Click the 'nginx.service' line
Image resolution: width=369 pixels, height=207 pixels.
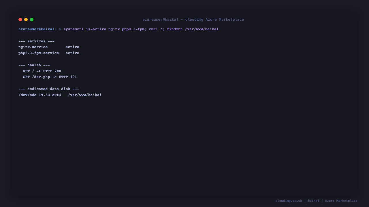point(33,47)
